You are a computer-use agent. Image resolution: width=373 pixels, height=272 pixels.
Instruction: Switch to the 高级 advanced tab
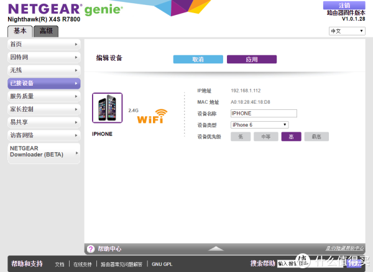(x=46, y=31)
